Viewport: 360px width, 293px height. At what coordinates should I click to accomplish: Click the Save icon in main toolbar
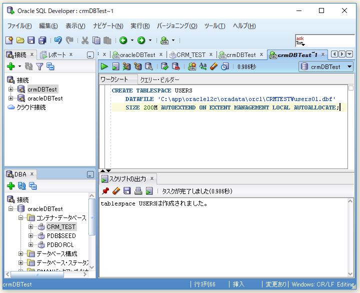(31, 40)
